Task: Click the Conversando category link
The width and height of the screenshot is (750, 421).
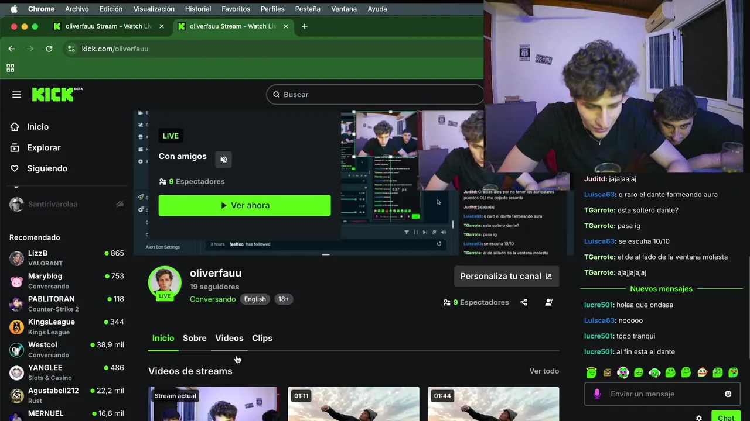Action: click(213, 299)
